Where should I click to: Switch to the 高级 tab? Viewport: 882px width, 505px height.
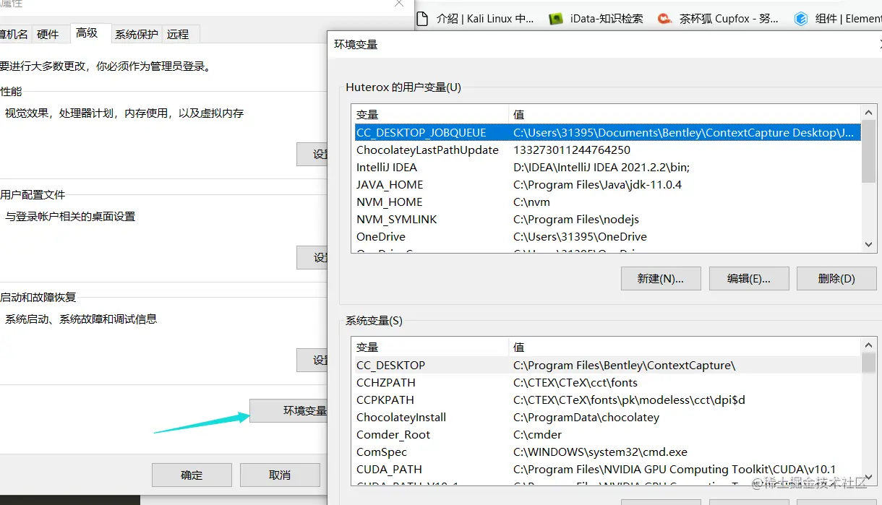[87, 33]
